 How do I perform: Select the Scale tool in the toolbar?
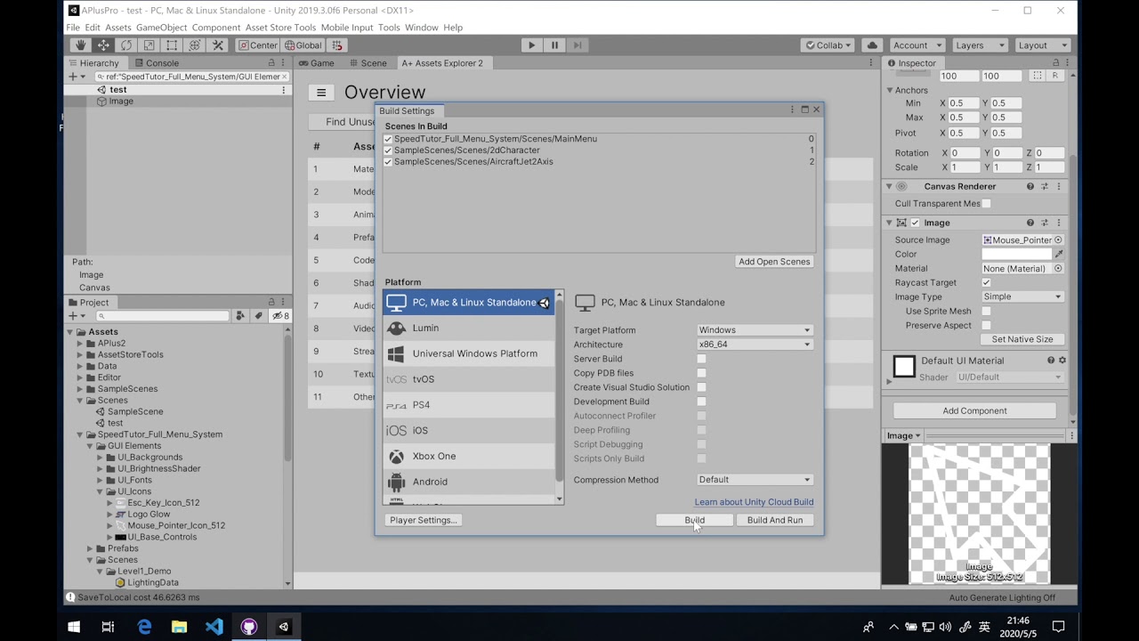[x=149, y=45]
